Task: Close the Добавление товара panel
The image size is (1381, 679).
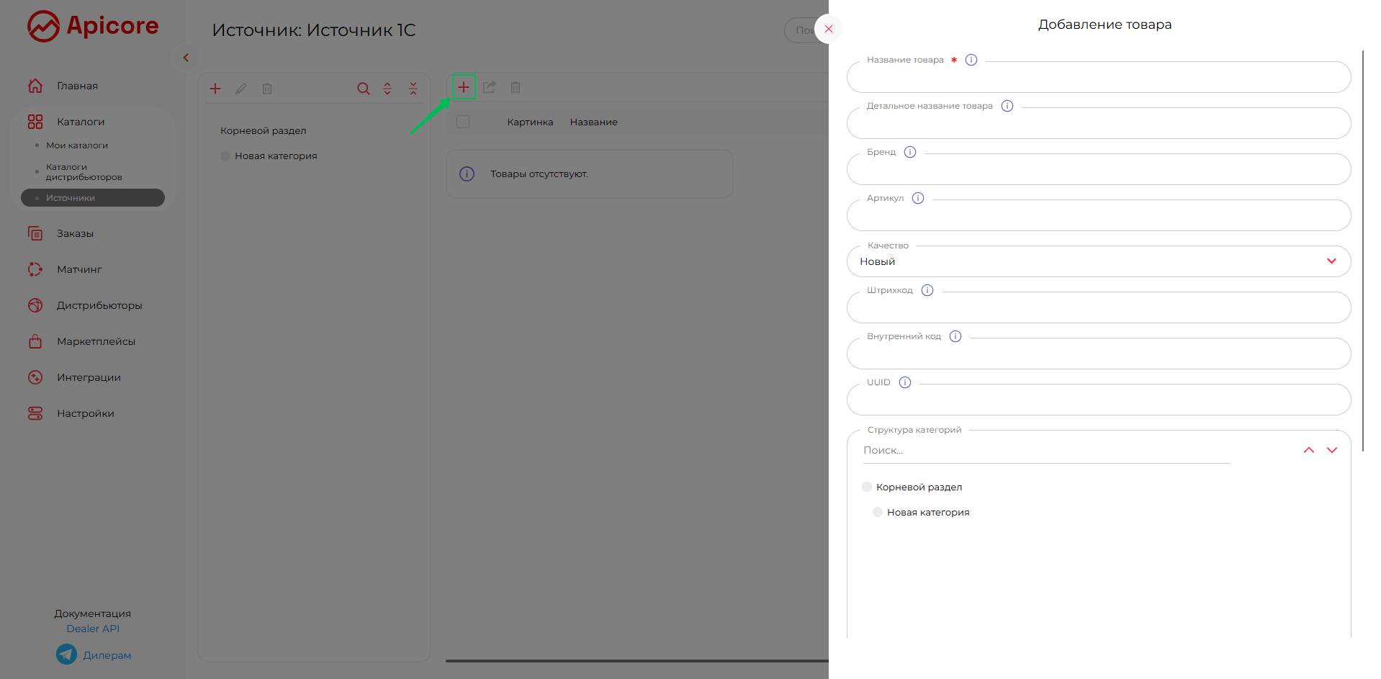Action: [x=828, y=29]
